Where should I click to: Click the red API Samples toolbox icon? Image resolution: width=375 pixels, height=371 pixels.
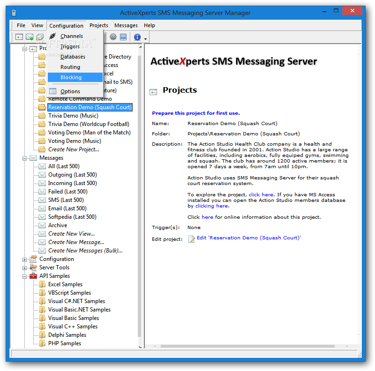tap(33, 275)
